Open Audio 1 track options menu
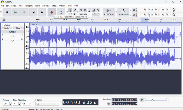Viewport: 183px width, 110px height. point(22,25)
